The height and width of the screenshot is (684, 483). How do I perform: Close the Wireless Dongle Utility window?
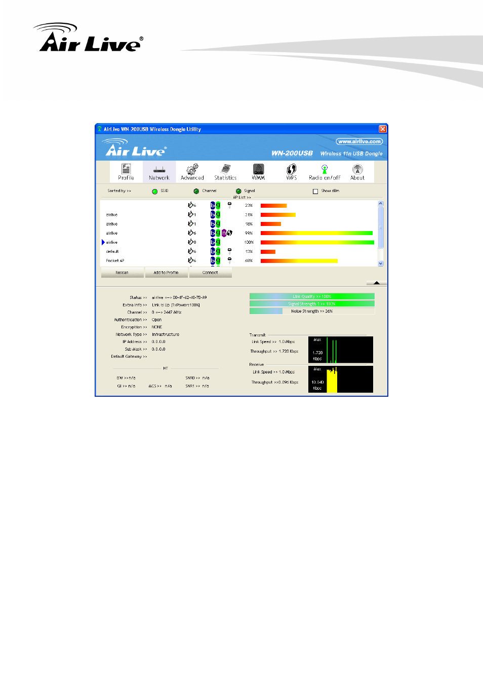(x=383, y=129)
